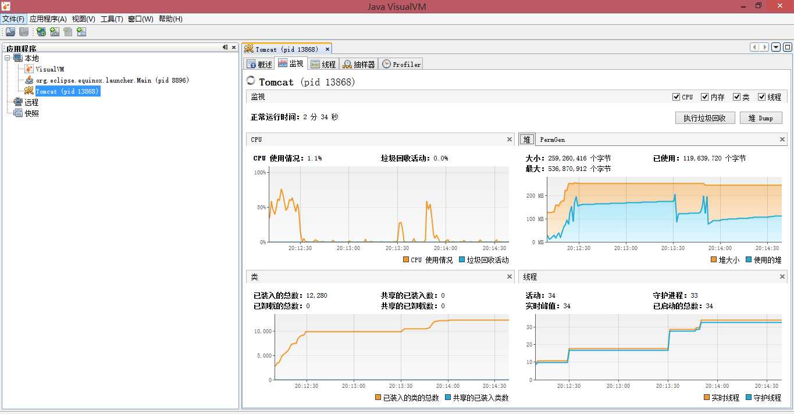This screenshot has height=414, width=794.
Task: Open the 应用程序(A) menu
Action: 48,19
